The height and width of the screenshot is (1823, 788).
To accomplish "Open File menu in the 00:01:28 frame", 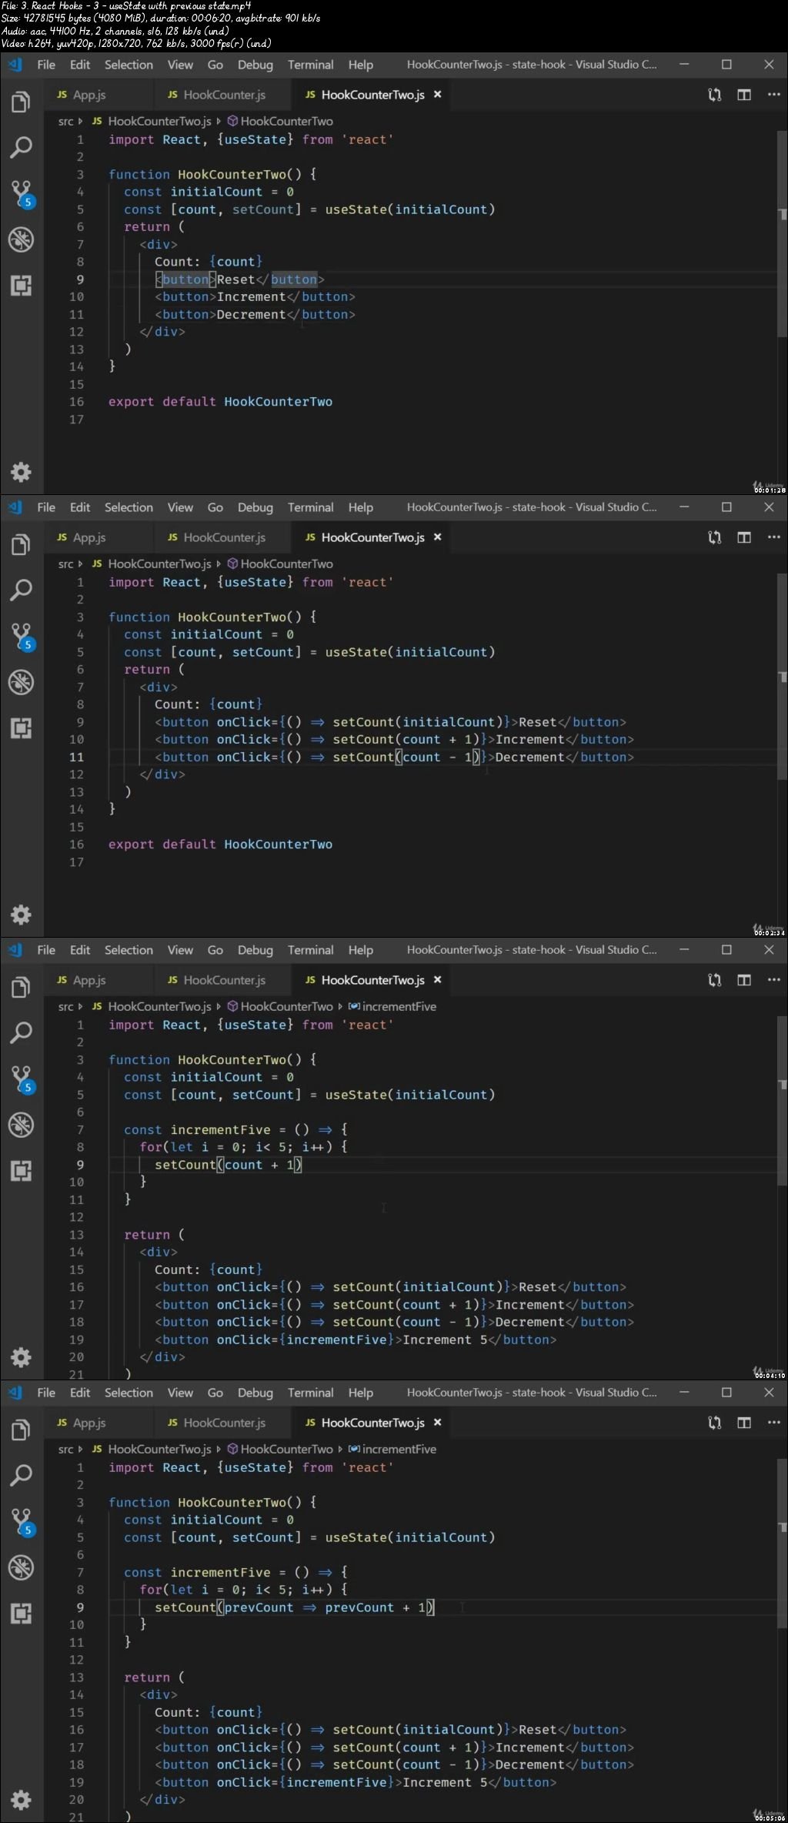I will (x=46, y=65).
